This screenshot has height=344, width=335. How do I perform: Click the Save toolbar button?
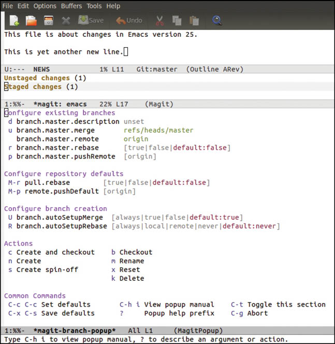(x=91, y=21)
